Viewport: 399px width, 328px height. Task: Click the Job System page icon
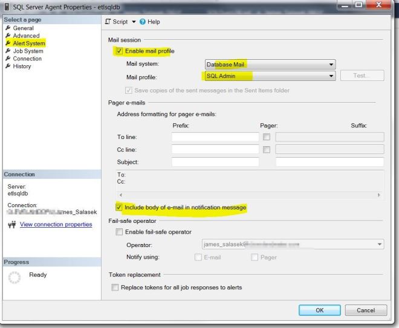8,51
